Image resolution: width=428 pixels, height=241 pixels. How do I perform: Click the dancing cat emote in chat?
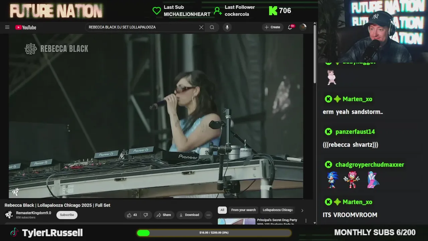(x=331, y=78)
